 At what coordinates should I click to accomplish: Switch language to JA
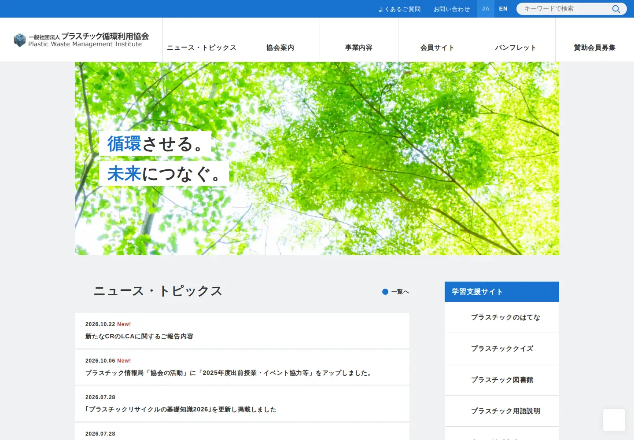486,9
